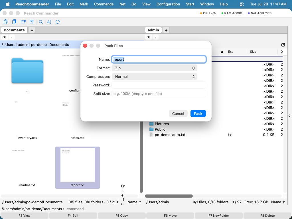The width and height of the screenshot is (292, 219).
Task: Click the F7 NewFolder button
Action: pyautogui.click(x=219, y=216)
